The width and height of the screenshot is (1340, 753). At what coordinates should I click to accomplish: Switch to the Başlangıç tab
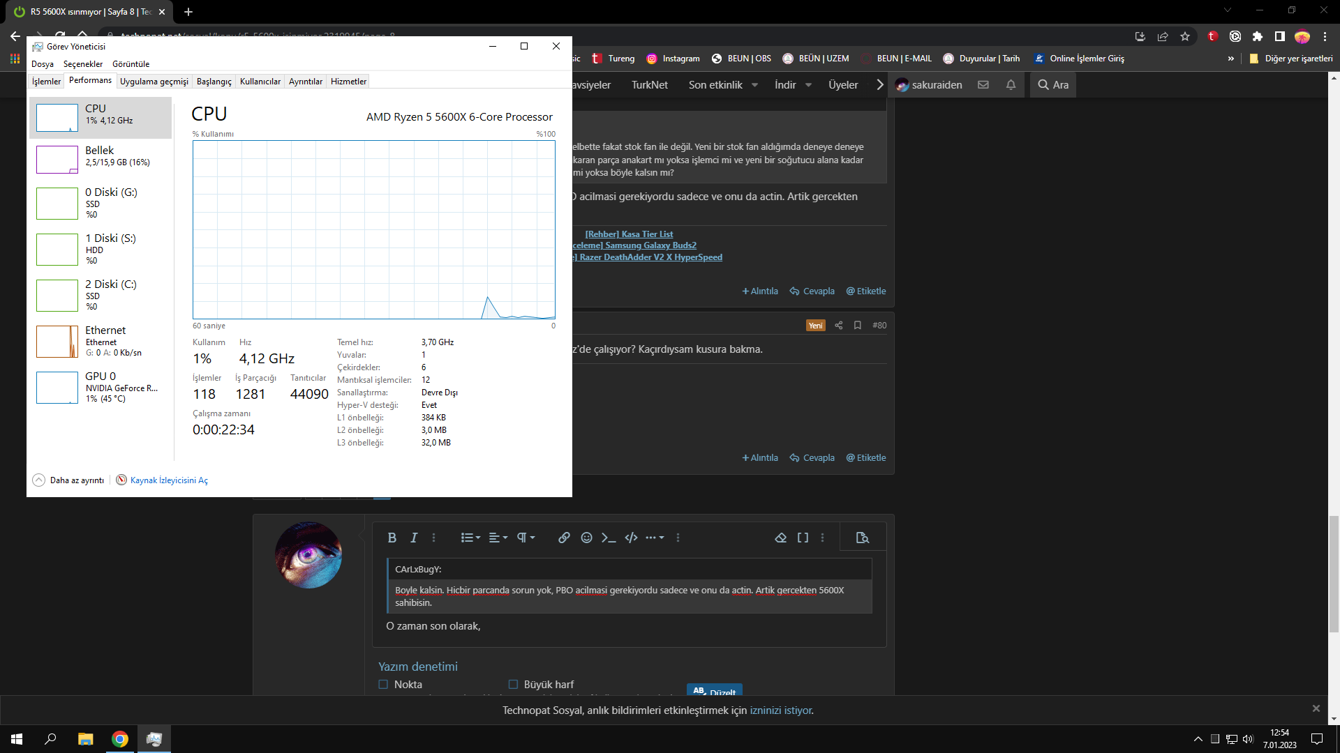pyautogui.click(x=214, y=82)
